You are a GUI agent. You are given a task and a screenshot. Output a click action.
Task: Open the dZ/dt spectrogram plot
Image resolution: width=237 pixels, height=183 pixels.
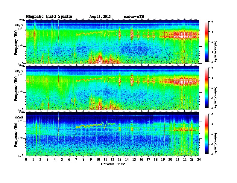(113, 134)
